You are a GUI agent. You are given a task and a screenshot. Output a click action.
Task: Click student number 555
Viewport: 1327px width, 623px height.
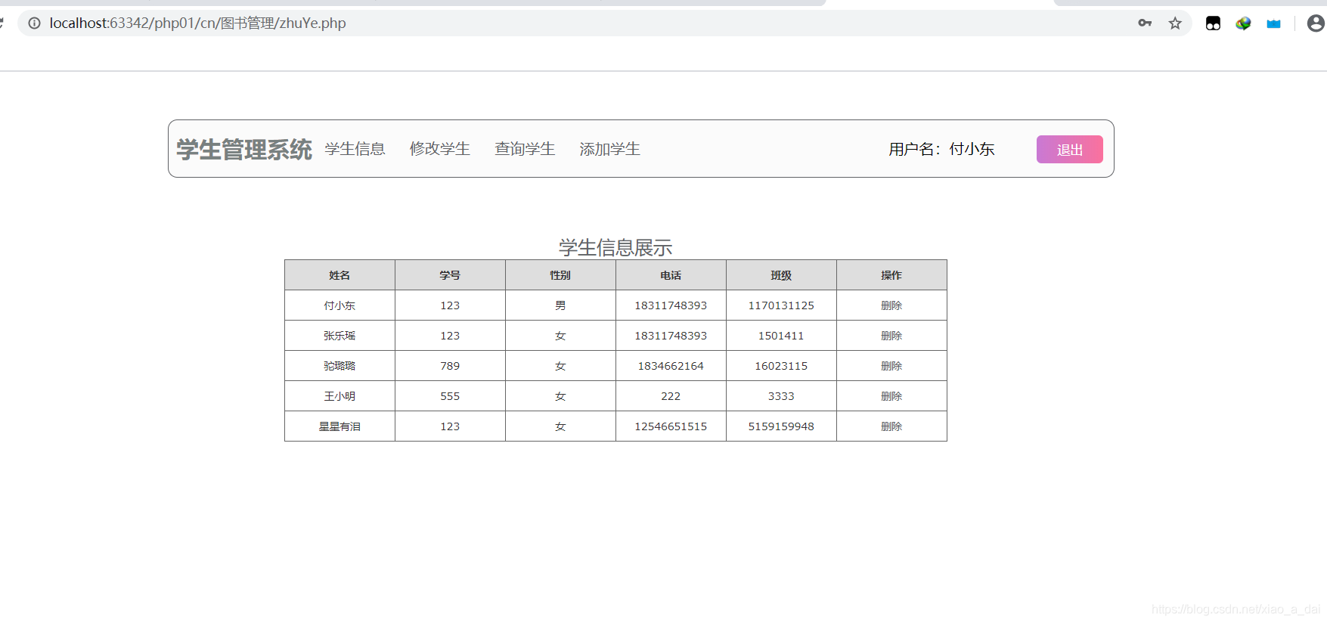(x=450, y=396)
